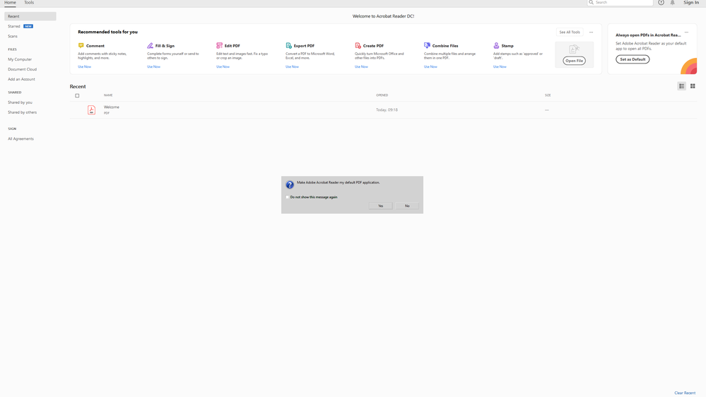Click Use Now under Combine Files
The width and height of the screenshot is (706, 397).
tap(430, 66)
